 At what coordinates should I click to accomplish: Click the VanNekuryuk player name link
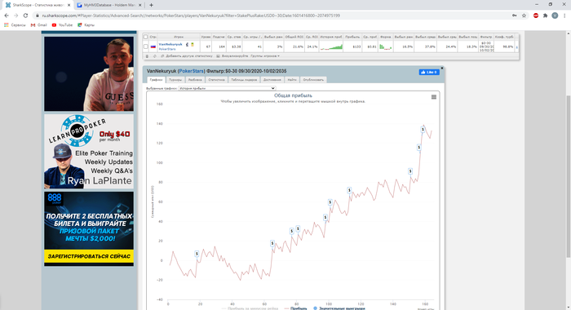[170, 44]
